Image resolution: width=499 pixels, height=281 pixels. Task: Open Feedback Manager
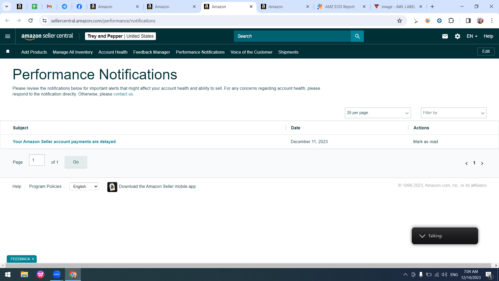coord(152,52)
